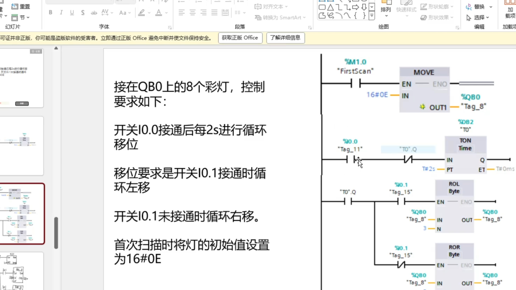This screenshot has height=290, width=516.
Task: Toggle bold formatting
Action: pyautogui.click(x=50, y=13)
